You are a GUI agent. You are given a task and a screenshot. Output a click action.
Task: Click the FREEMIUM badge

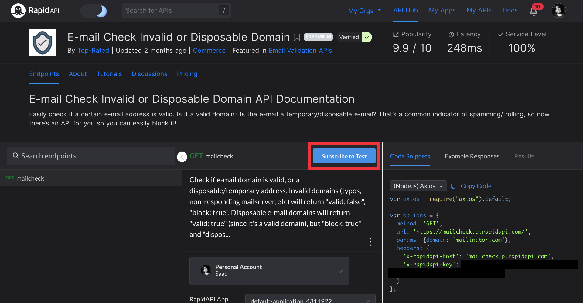pos(318,37)
